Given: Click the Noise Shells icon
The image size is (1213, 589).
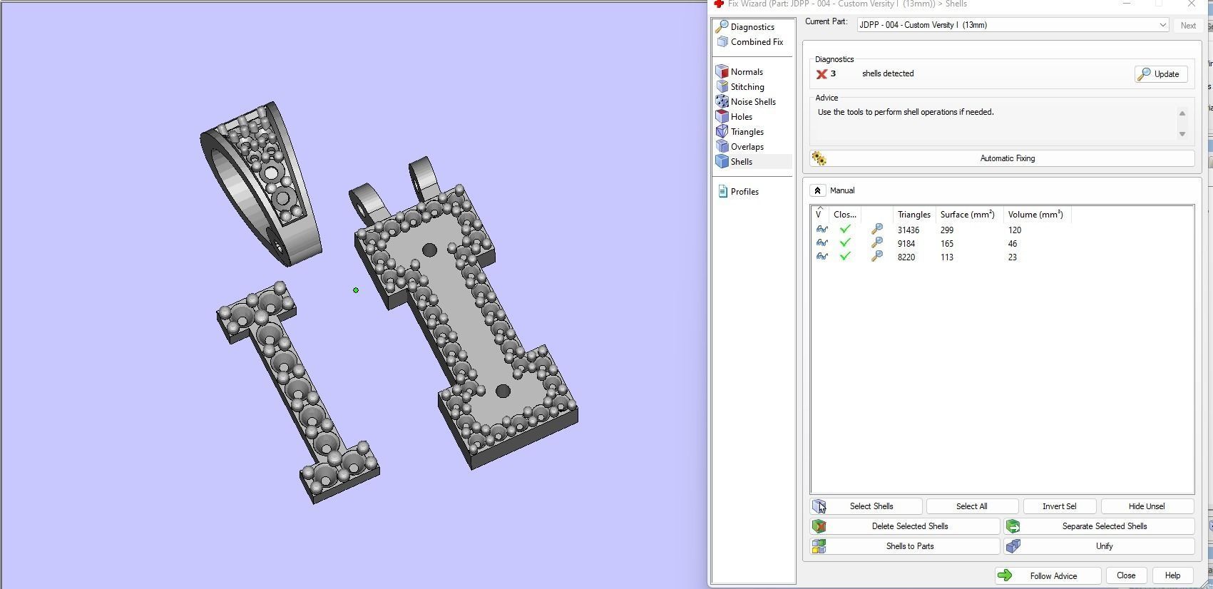Looking at the screenshot, I should (x=722, y=102).
